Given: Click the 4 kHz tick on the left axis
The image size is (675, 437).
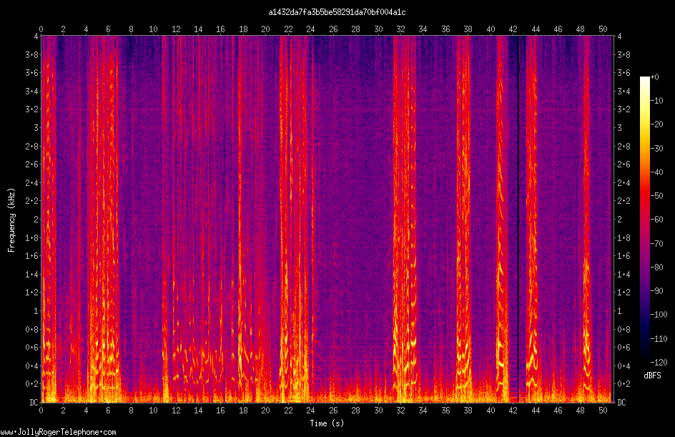Looking at the screenshot, I should (x=36, y=36).
